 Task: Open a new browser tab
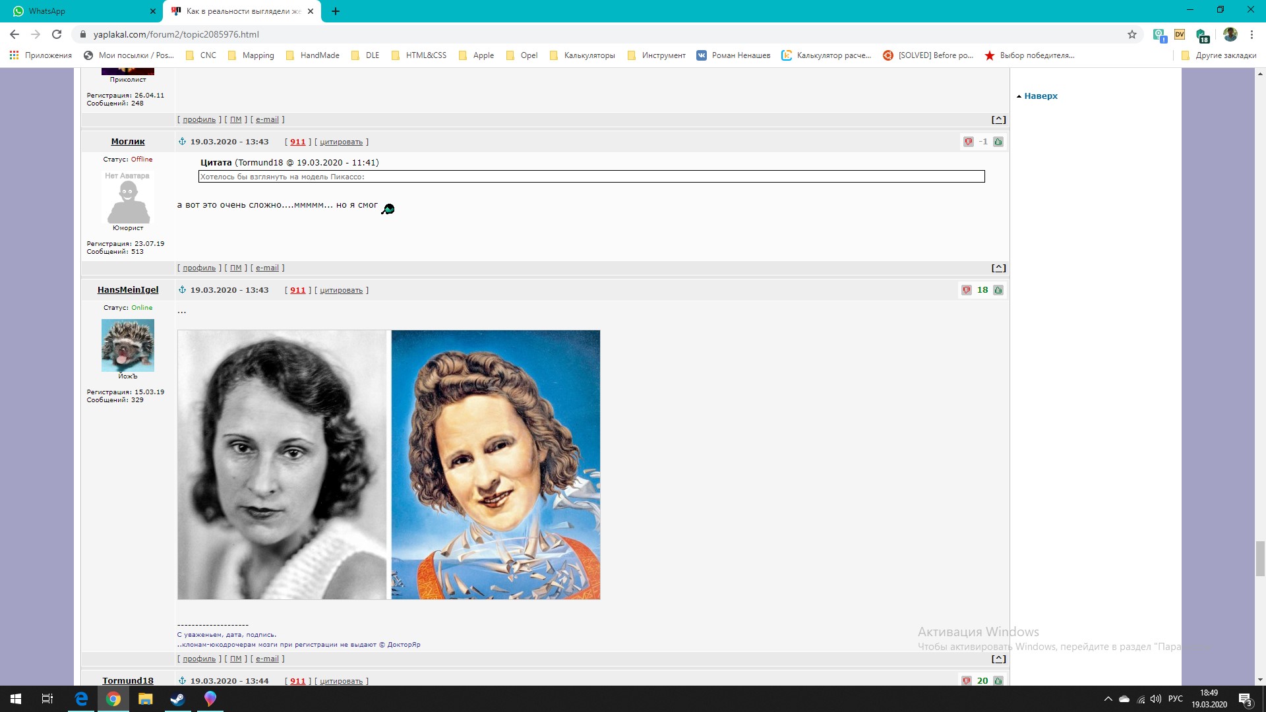[336, 11]
